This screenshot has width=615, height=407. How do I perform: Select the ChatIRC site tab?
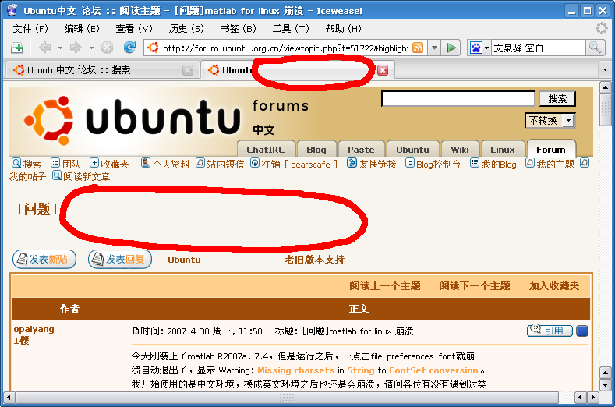click(266, 149)
